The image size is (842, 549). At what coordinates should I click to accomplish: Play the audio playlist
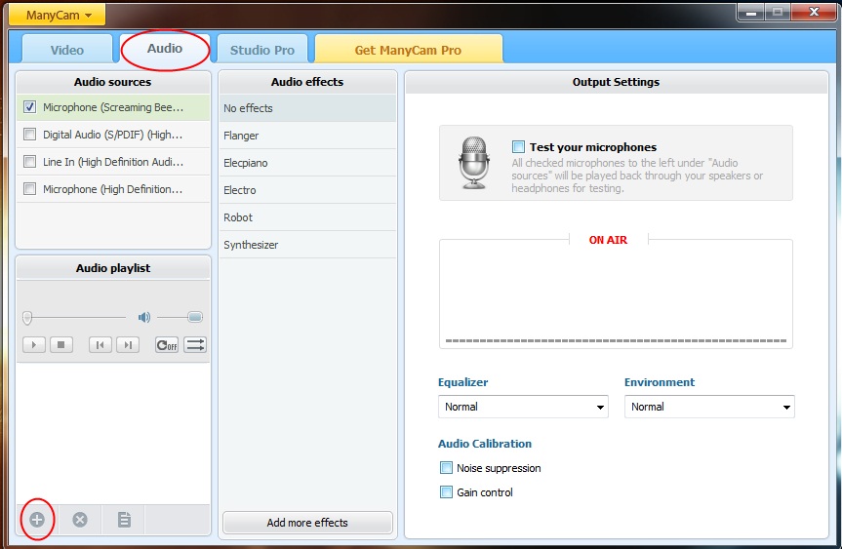tap(34, 344)
